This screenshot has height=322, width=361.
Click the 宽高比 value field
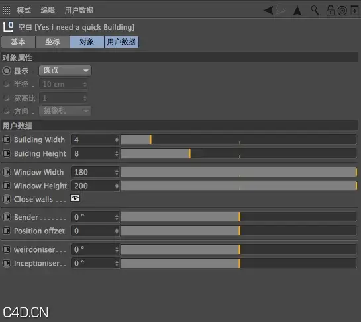64,98
